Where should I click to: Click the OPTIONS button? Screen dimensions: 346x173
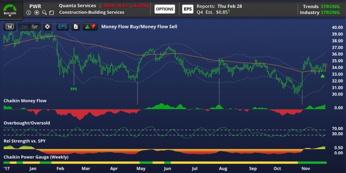click(x=164, y=9)
